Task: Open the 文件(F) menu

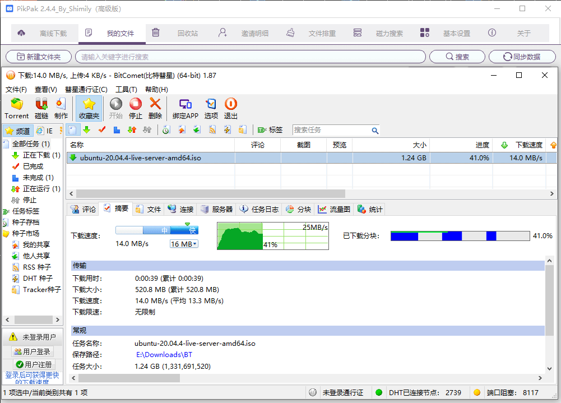Action: (x=16, y=90)
